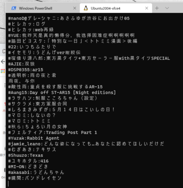Open the new-tab profile dropdown
Viewport: 183px width, 188px height.
[x=167, y=8]
